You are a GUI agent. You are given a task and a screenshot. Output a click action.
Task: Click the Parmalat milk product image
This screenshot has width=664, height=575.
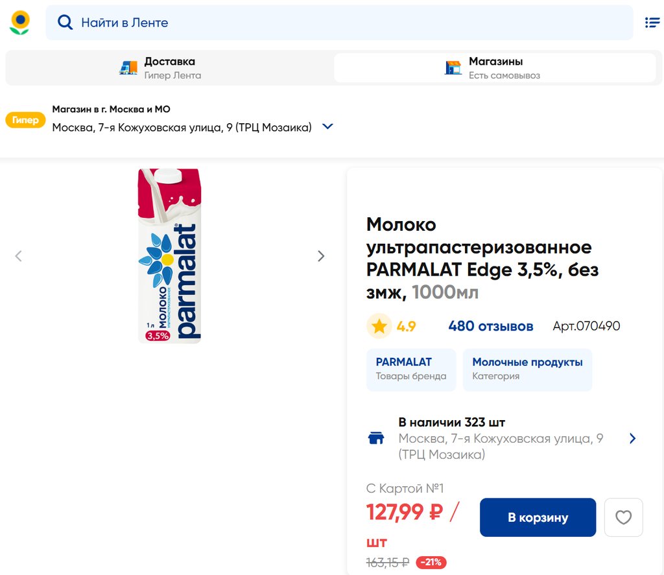click(x=170, y=255)
